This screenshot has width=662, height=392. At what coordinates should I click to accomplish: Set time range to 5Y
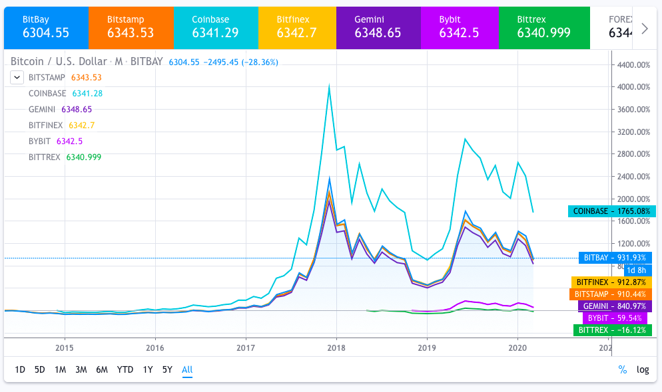[167, 369]
